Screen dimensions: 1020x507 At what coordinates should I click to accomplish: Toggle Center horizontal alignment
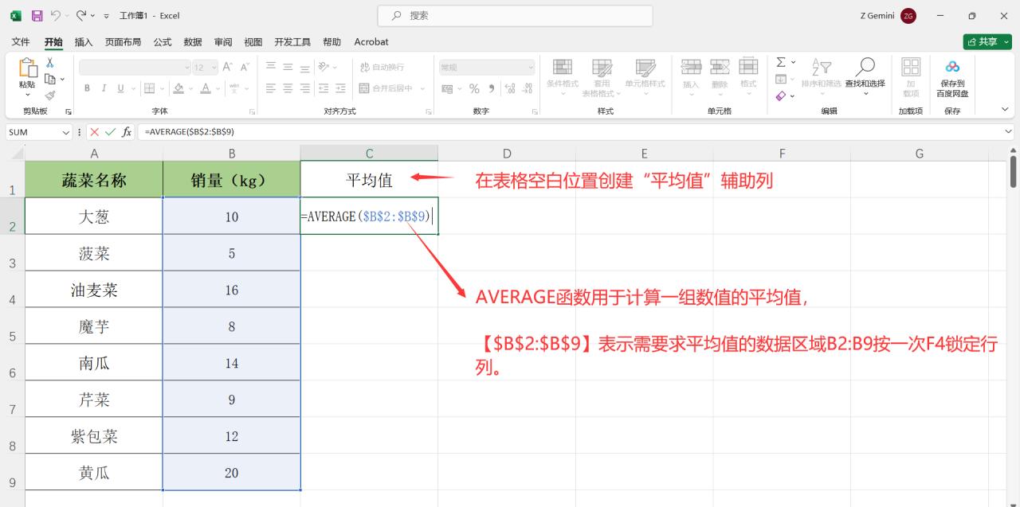(x=288, y=88)
